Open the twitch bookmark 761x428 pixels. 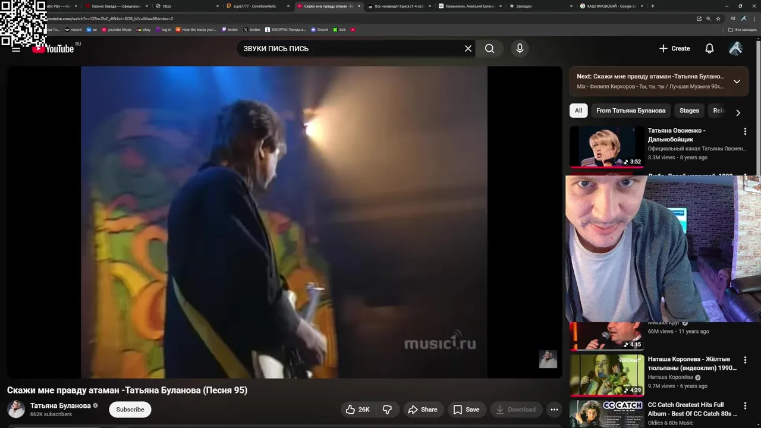(229, 30)
